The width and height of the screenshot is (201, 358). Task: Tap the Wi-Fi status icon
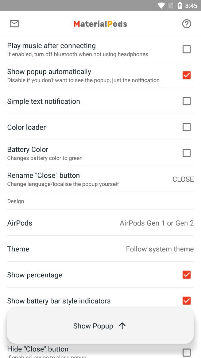[x=161, y=5]
